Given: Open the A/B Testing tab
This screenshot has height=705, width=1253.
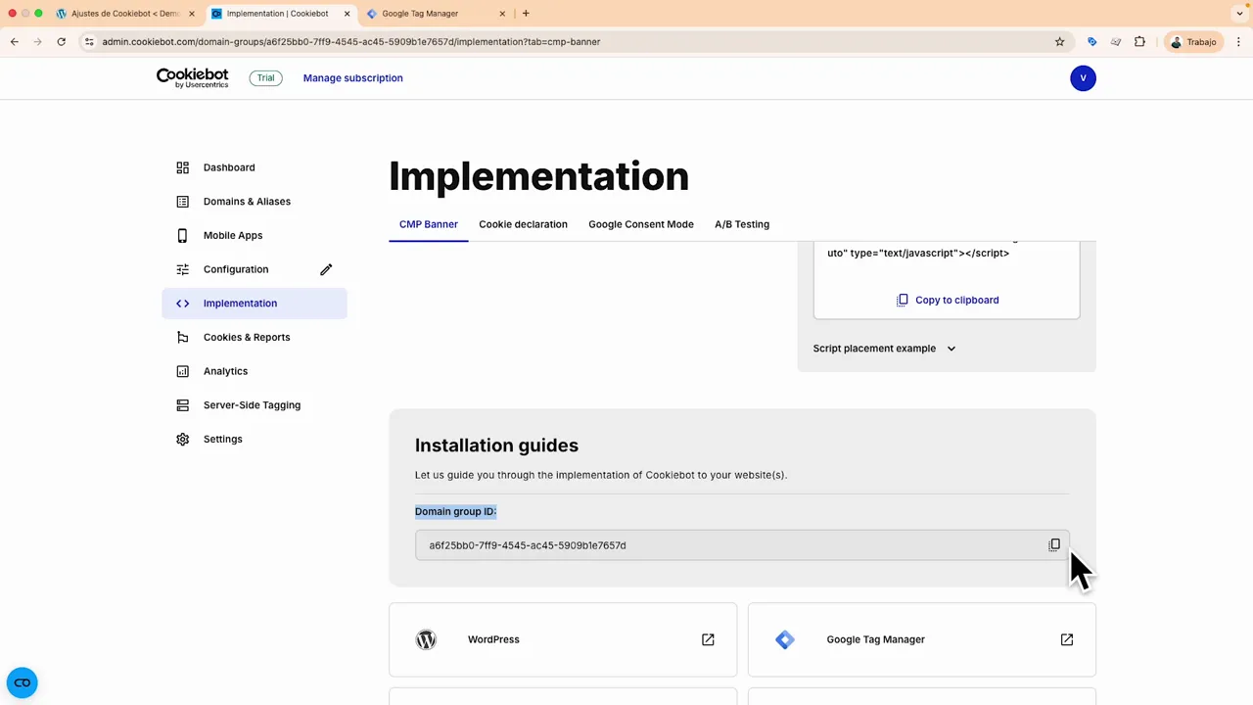Looking at the screenshot, I should [x=741, y=224].
